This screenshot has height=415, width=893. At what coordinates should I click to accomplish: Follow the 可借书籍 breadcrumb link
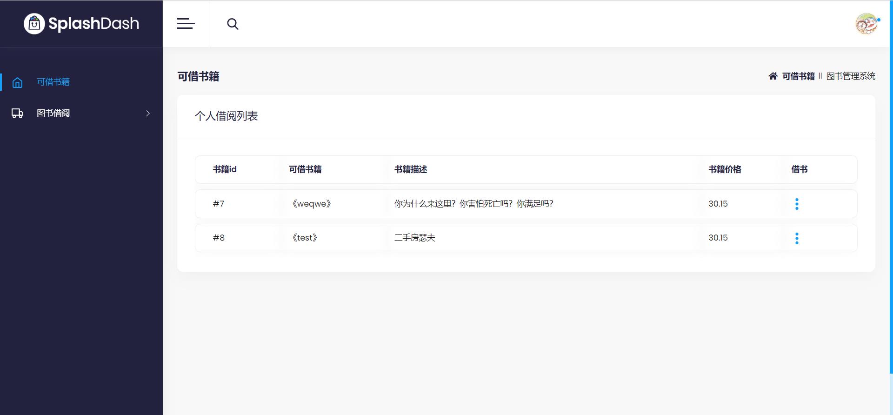pyautogui.click(x=798, y=76)
